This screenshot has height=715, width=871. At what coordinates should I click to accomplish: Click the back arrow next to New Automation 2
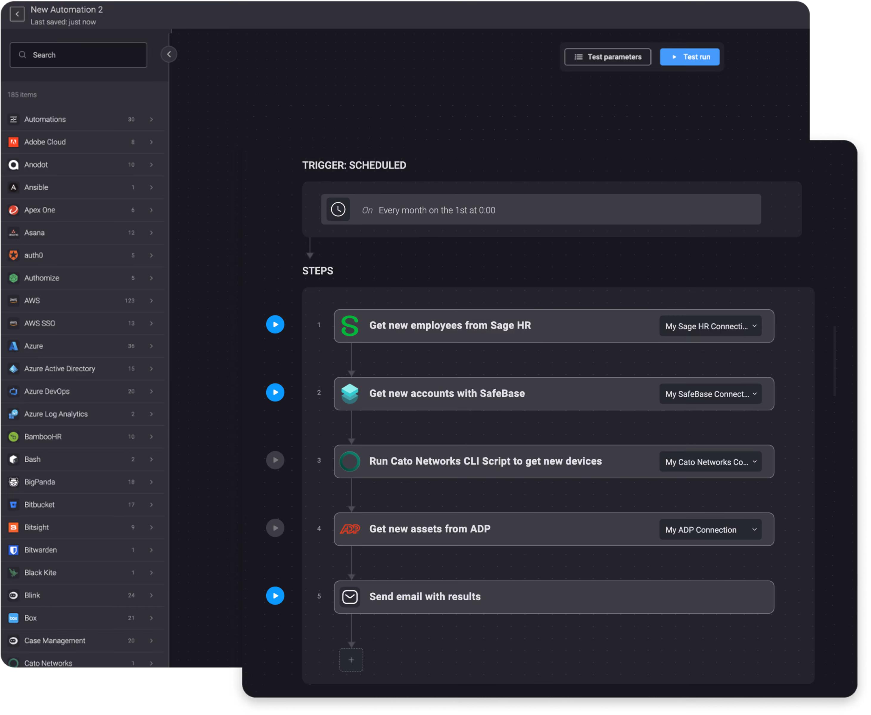click(x=17, y=14)
